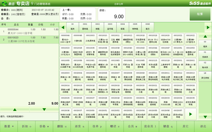Add product tile 00010022 三菱UMN-207蓝色水
This screenshot has width=212, height=132.
(x=190, y=39)
